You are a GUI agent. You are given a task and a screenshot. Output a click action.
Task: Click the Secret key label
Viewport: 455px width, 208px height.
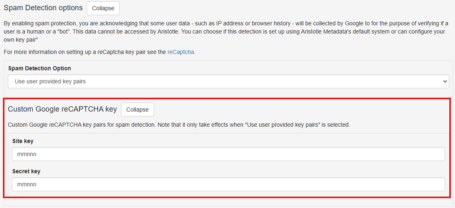coord(26,171)
